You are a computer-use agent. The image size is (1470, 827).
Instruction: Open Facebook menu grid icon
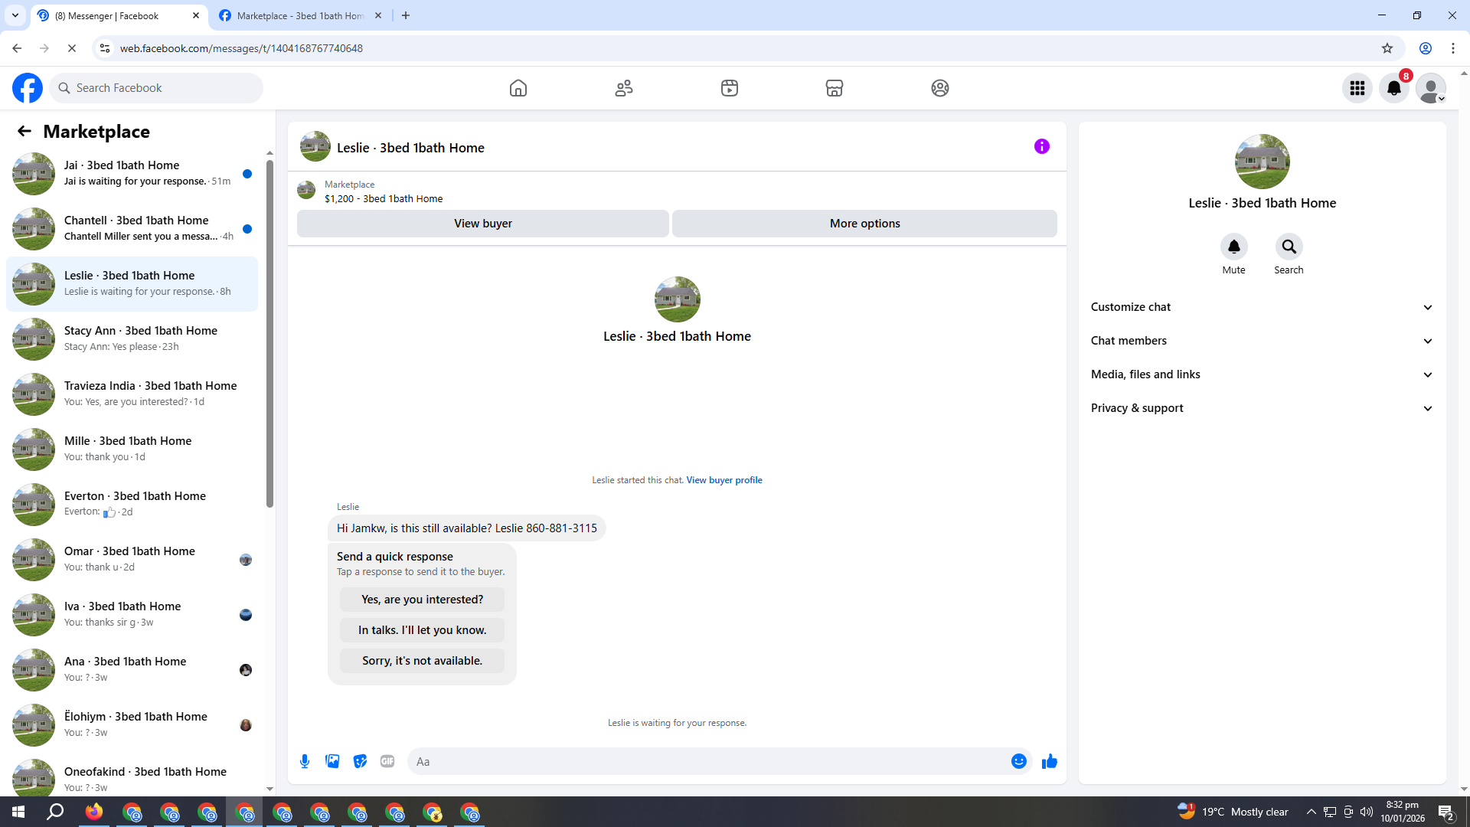1357,88
